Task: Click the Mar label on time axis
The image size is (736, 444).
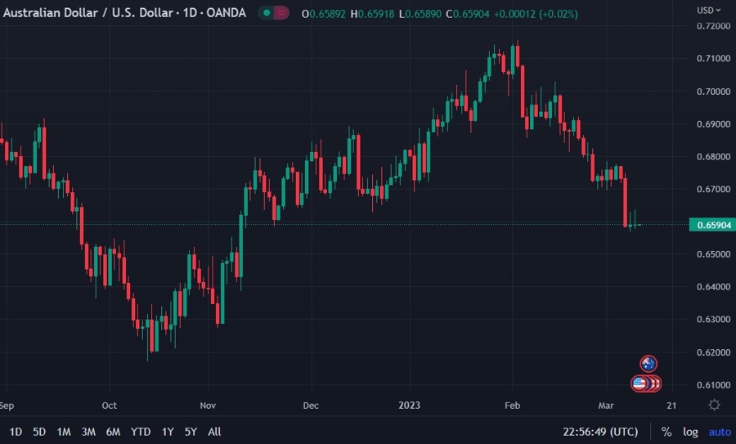Action: pos(606,405)
